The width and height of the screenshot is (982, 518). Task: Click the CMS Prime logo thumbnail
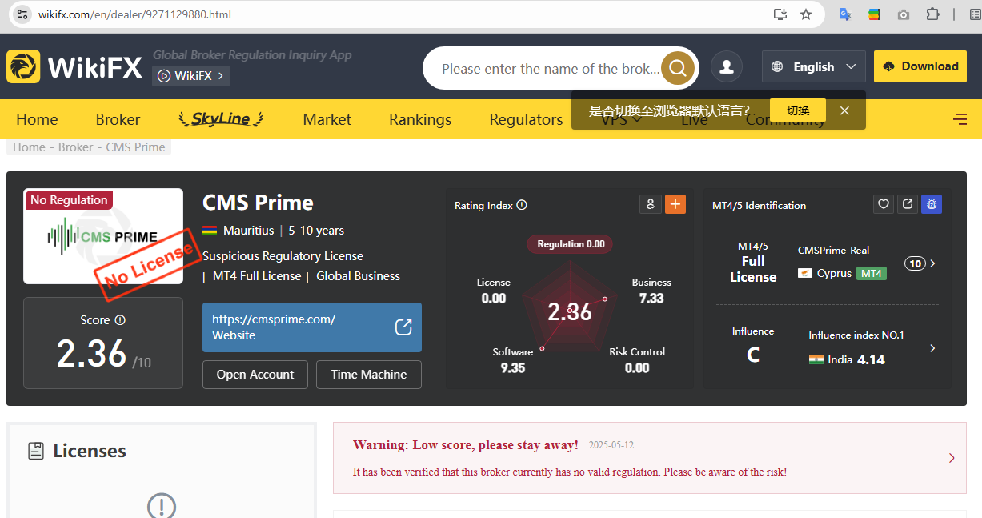[x=103, y=236]
